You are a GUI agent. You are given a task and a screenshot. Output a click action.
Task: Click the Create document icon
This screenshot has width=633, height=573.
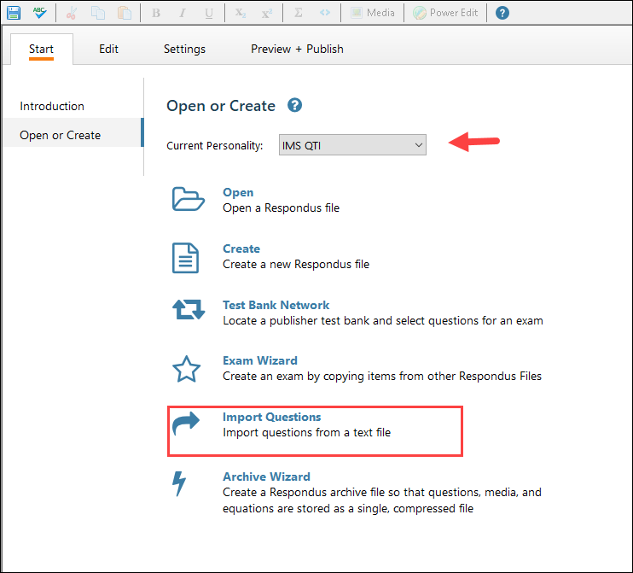pos(185,258)
